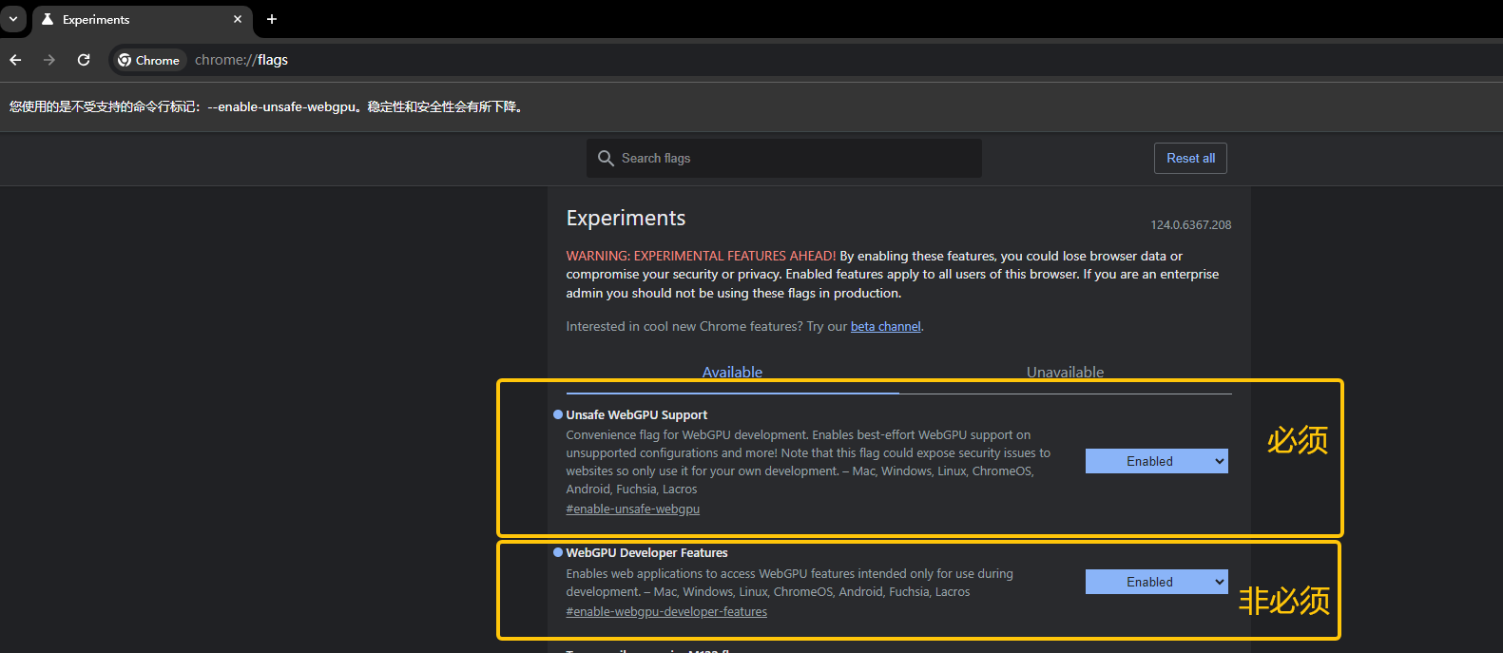Open the beta channel link
The width and height of the screenshot is (1503, 653).
[885, 326]
